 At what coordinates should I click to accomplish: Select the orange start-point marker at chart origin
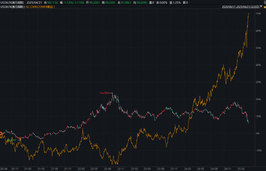pos(1,134)
